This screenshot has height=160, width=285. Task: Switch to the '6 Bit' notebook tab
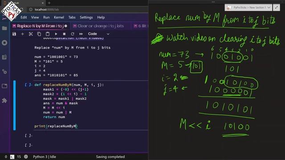[140, 26]
